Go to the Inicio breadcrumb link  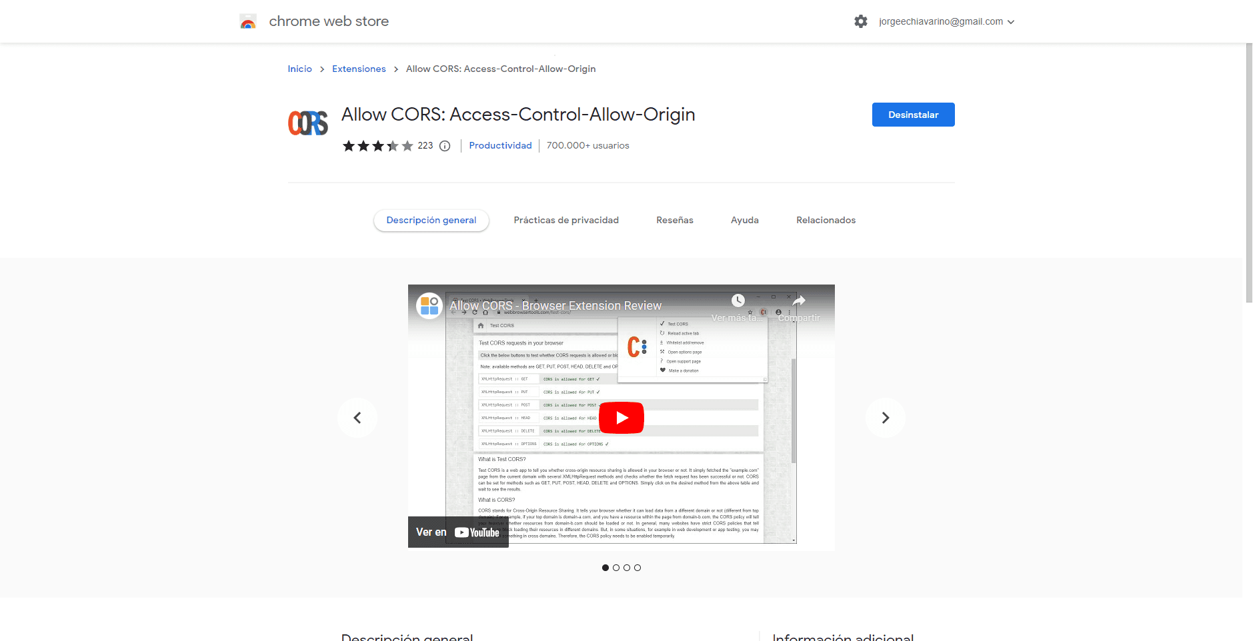[299, 69]
